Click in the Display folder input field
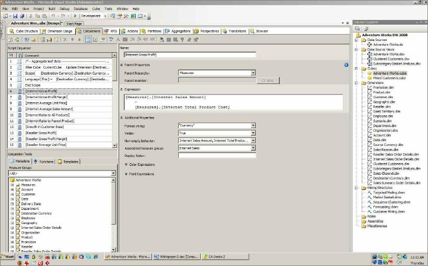 coord(217,156)
